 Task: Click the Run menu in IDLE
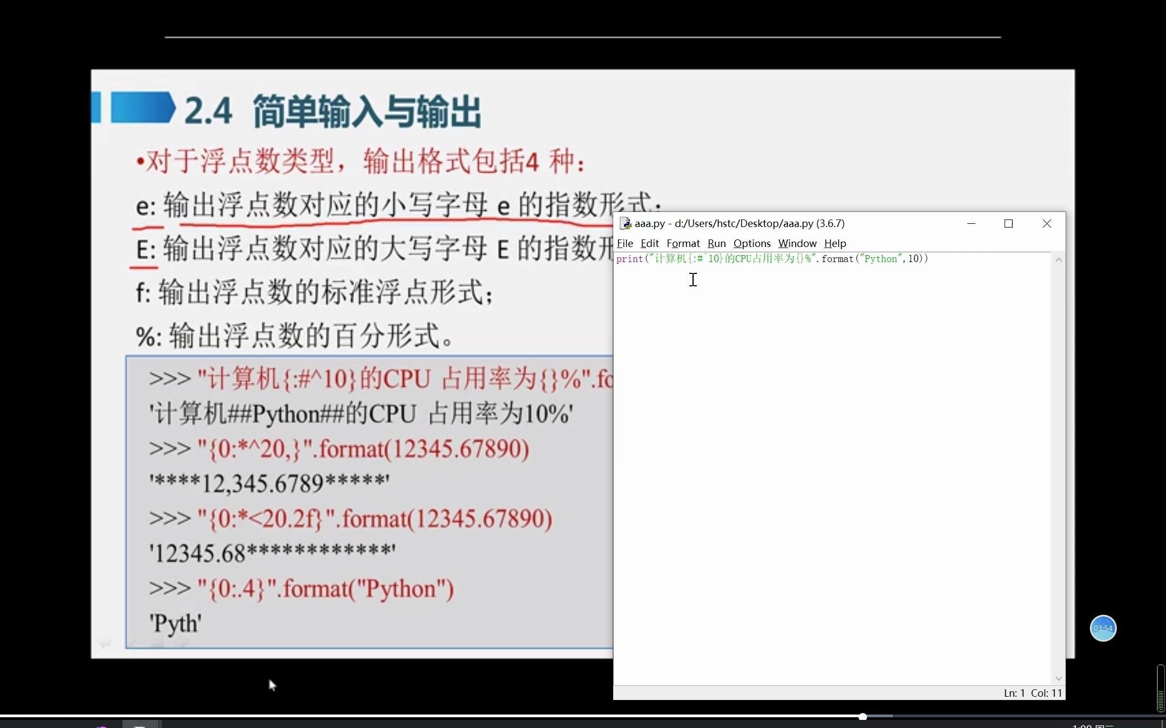pyautogui.click(x=716, y=242)
